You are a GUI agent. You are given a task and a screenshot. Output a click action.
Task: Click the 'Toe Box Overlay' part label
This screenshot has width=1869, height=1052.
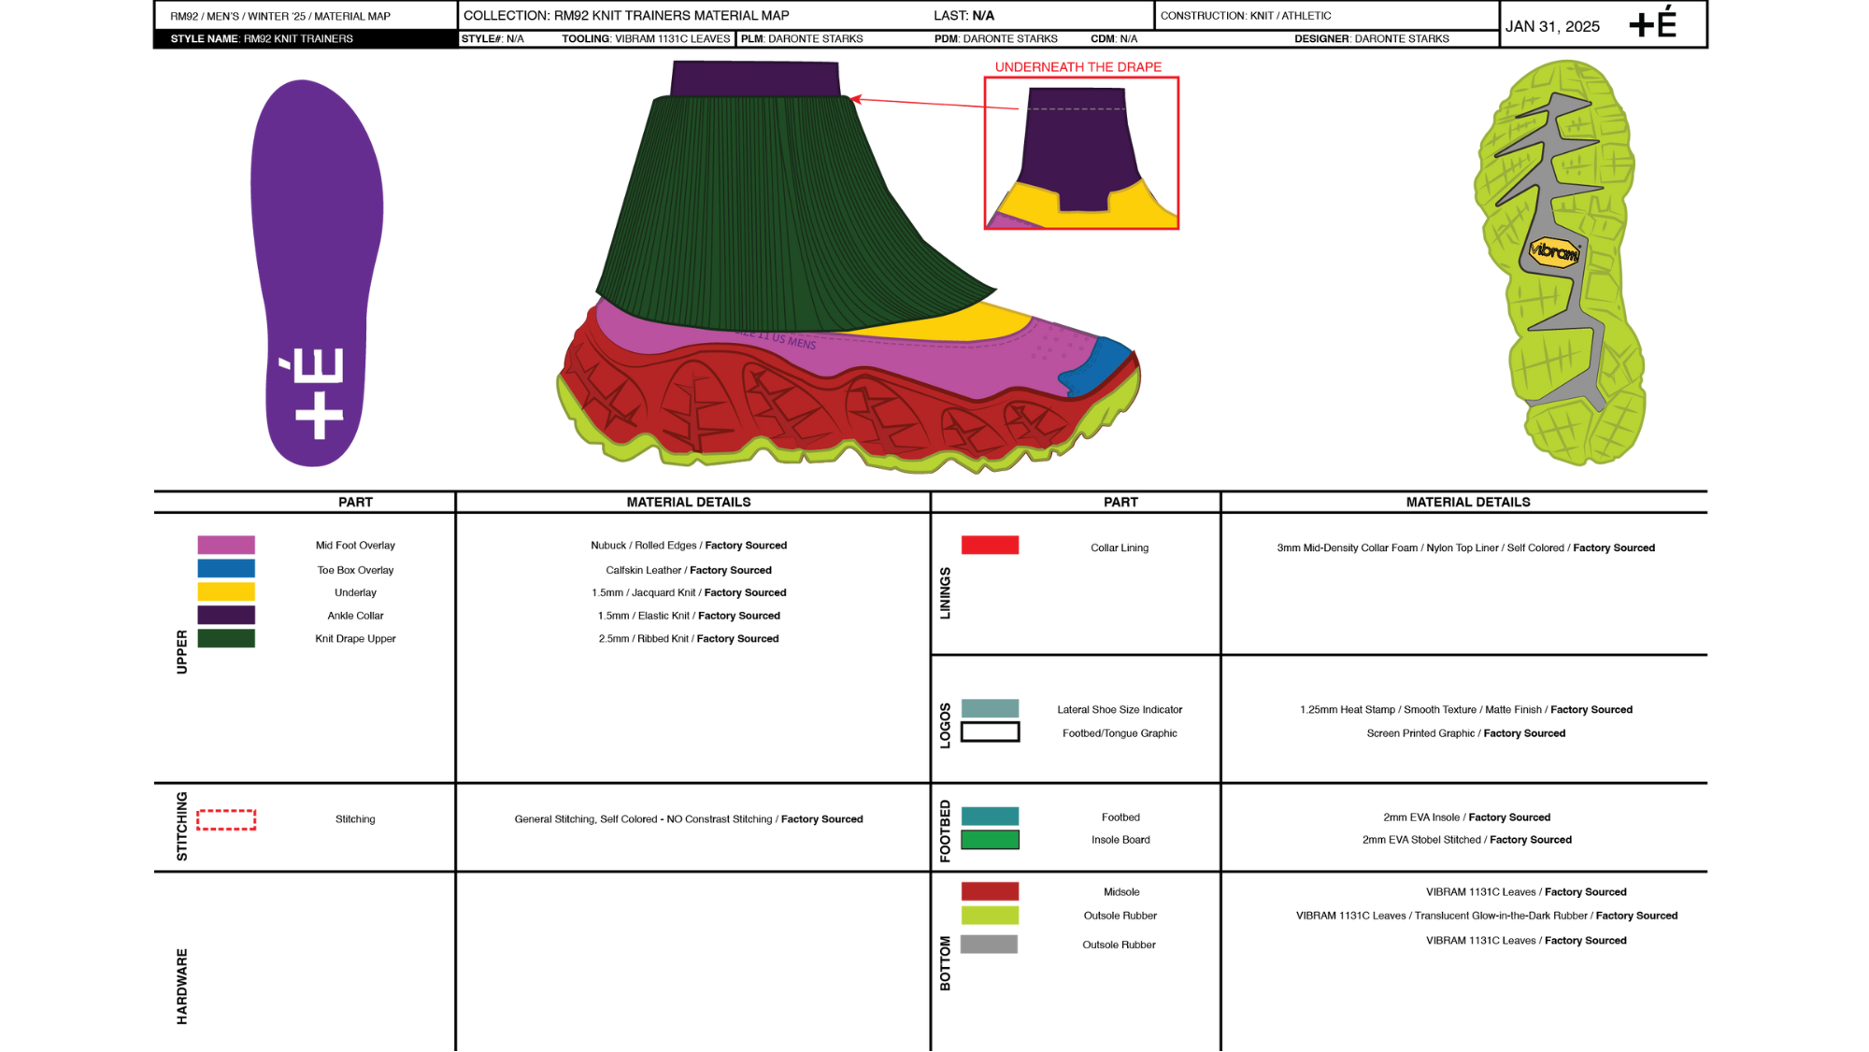355,570
